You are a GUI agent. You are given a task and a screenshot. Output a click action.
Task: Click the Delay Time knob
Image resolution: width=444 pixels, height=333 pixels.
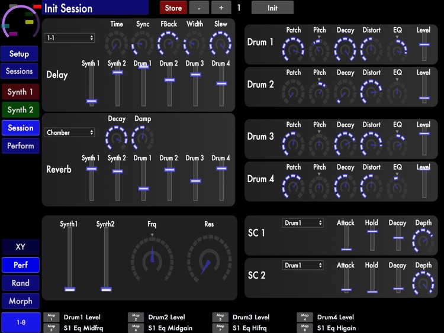116,43
